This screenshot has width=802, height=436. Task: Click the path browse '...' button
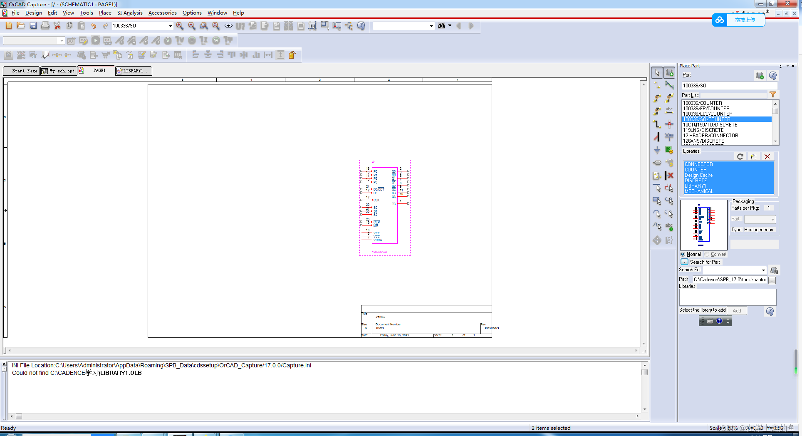[x=772, y=280]
